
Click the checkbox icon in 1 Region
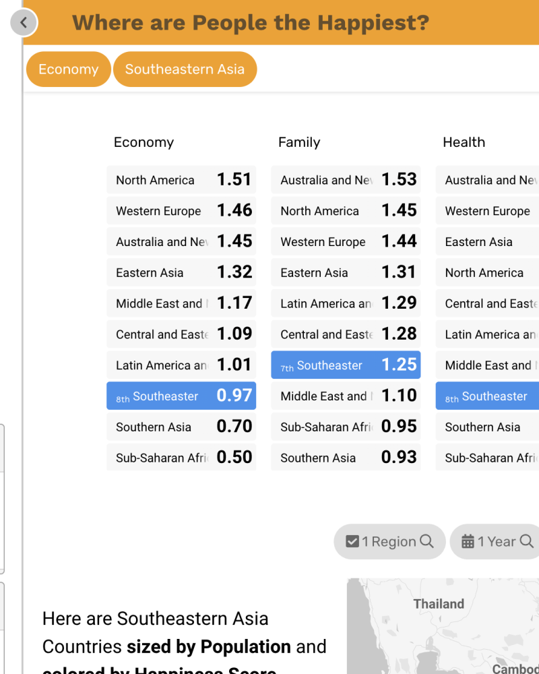(x=352, y=541)
